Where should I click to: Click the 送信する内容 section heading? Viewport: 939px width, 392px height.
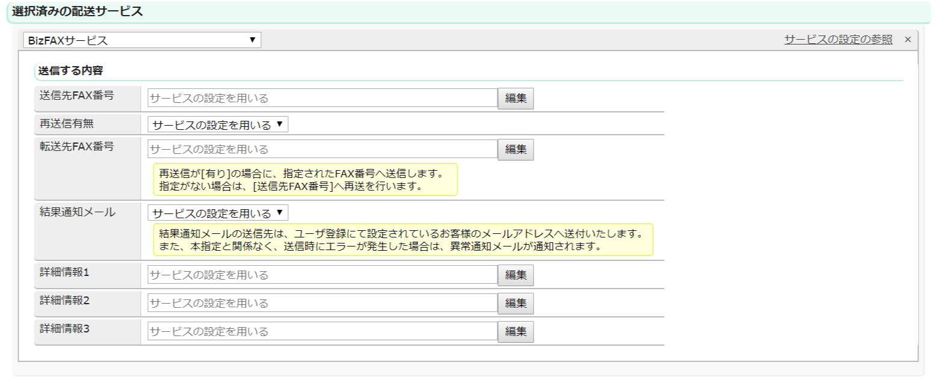[x=71, y=70]
